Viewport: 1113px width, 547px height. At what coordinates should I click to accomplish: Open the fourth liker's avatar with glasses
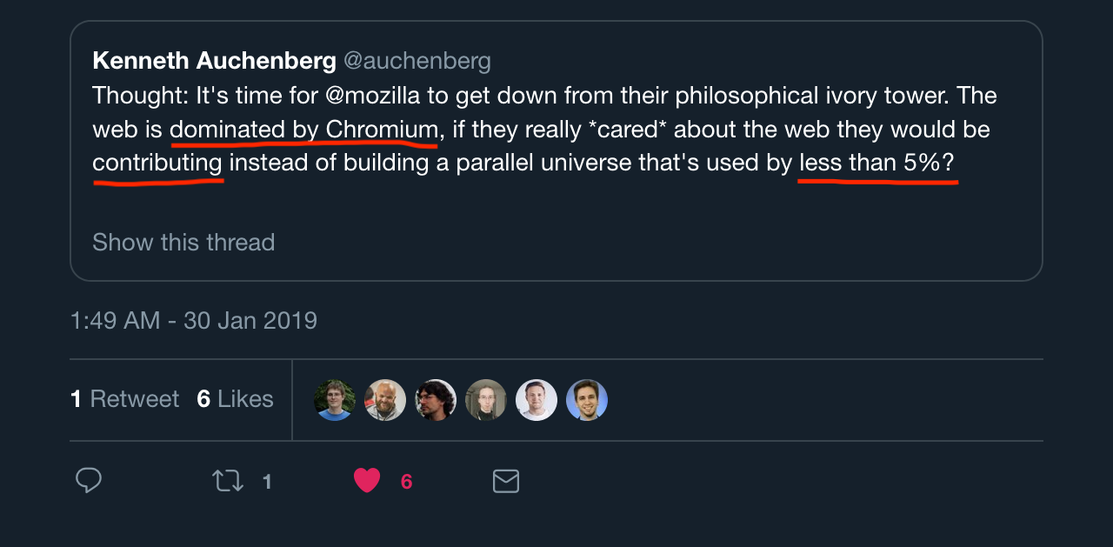[486, 400]
